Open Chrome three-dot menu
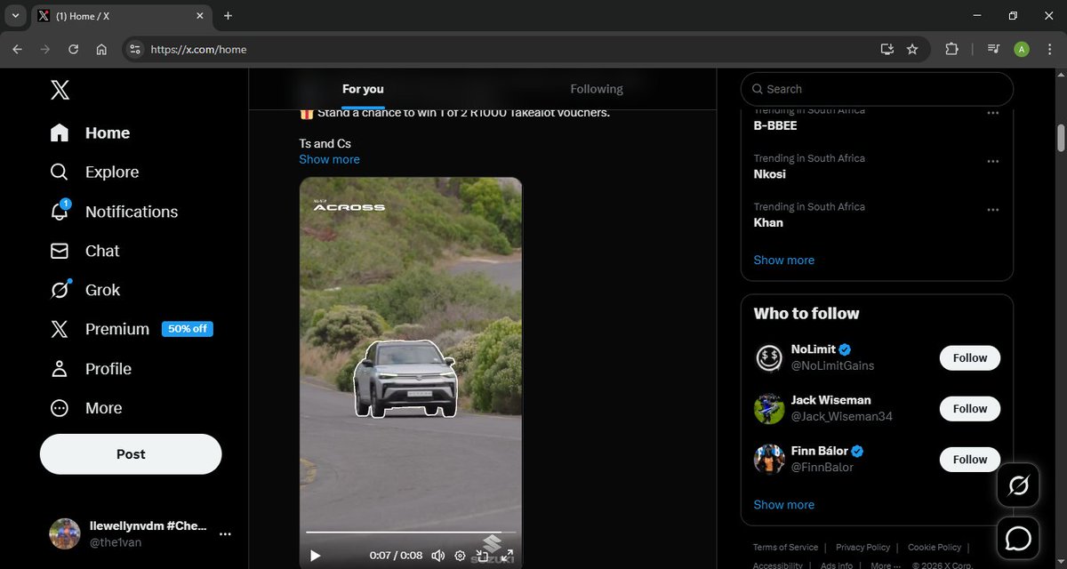 1049,50
